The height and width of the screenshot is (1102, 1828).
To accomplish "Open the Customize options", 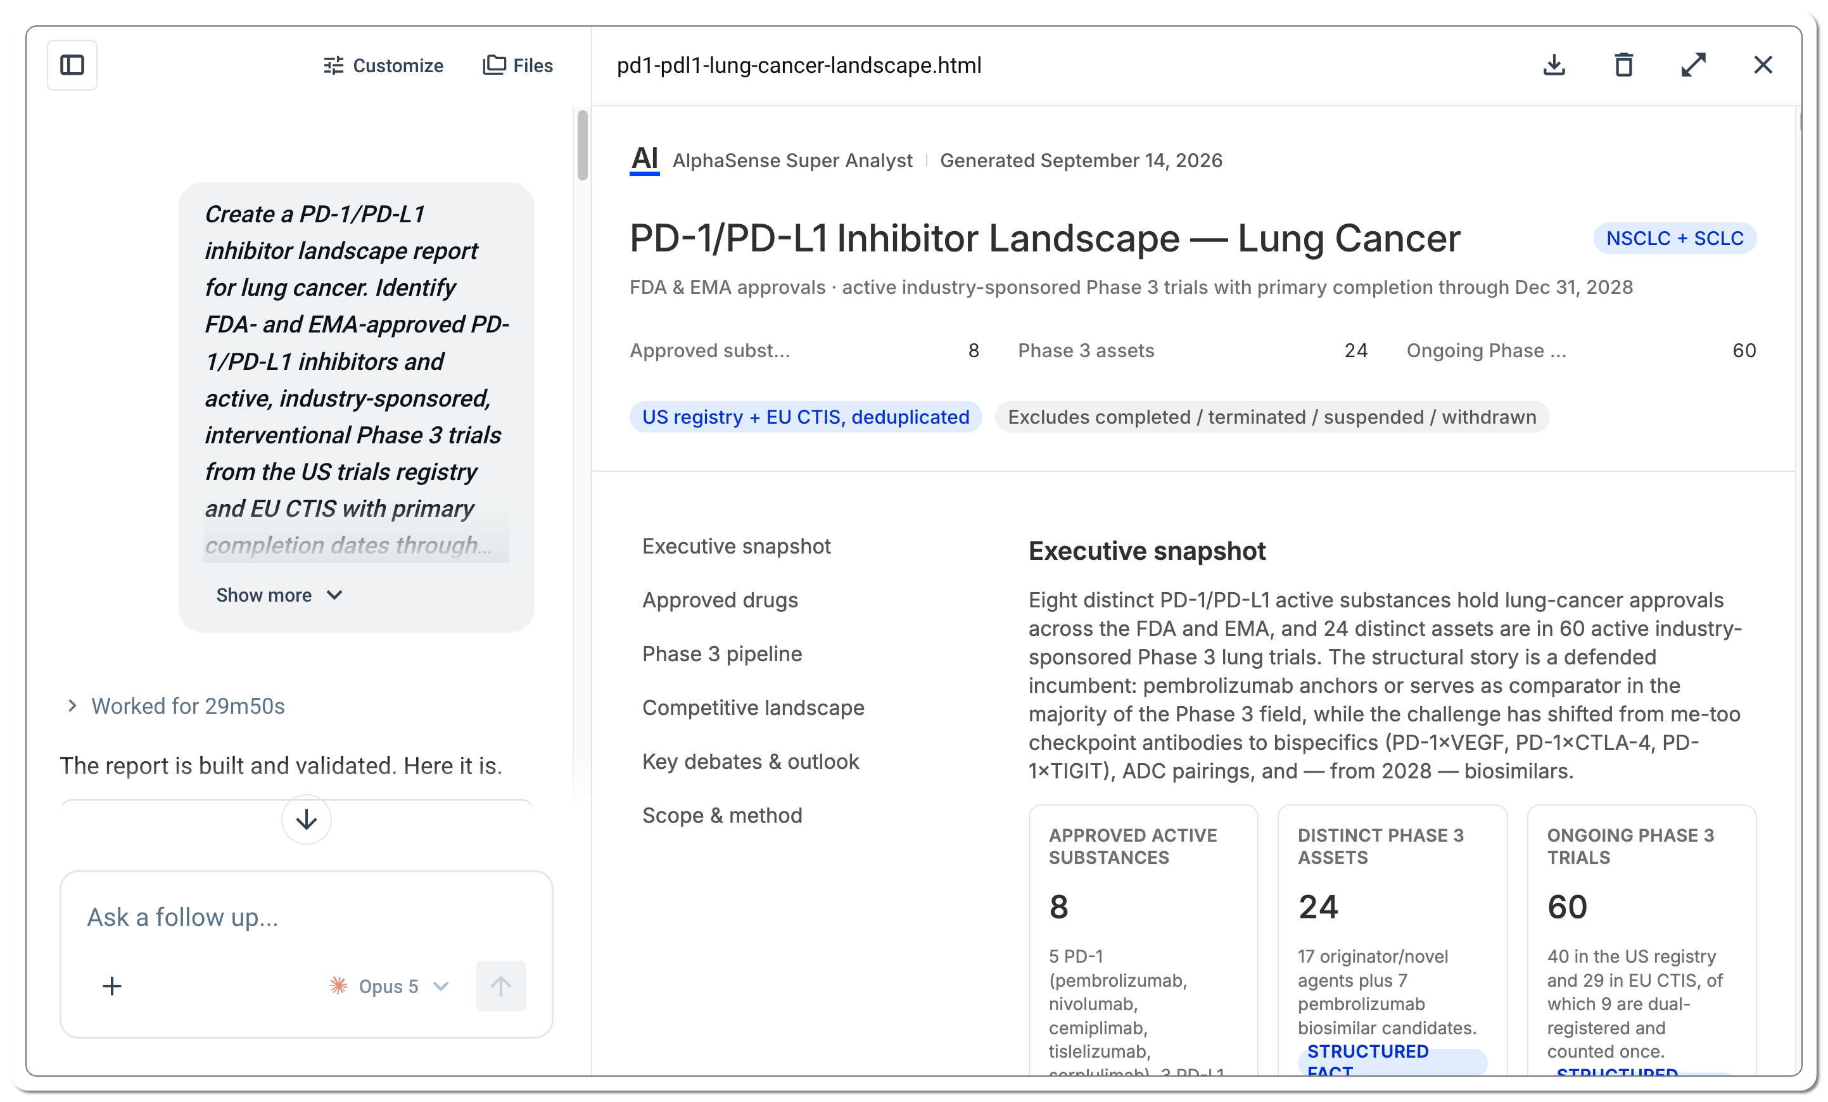I will (x=384, y=65).
